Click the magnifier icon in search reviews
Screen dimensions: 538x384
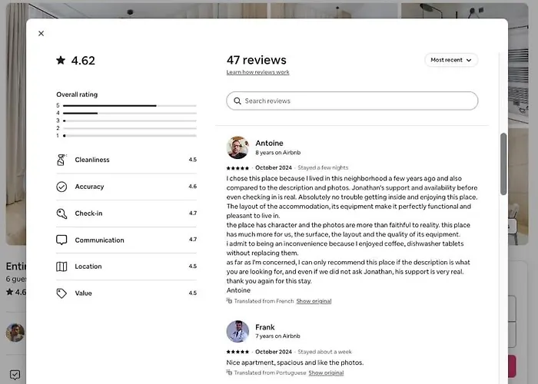point(237,101)
